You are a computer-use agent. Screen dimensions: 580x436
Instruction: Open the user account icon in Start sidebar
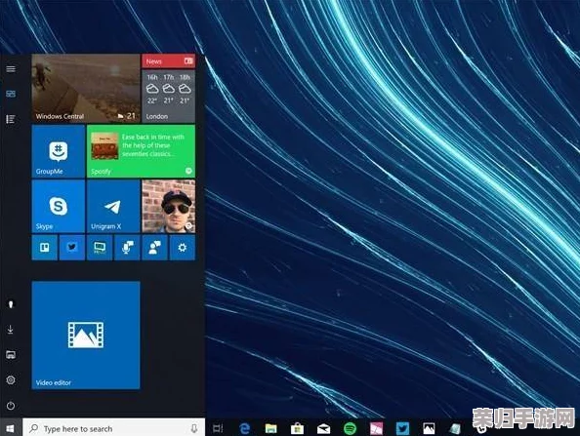(11, 304)
